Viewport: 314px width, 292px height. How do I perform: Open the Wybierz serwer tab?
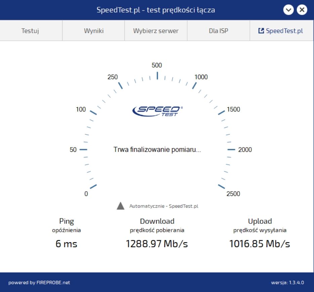[156, 31]
